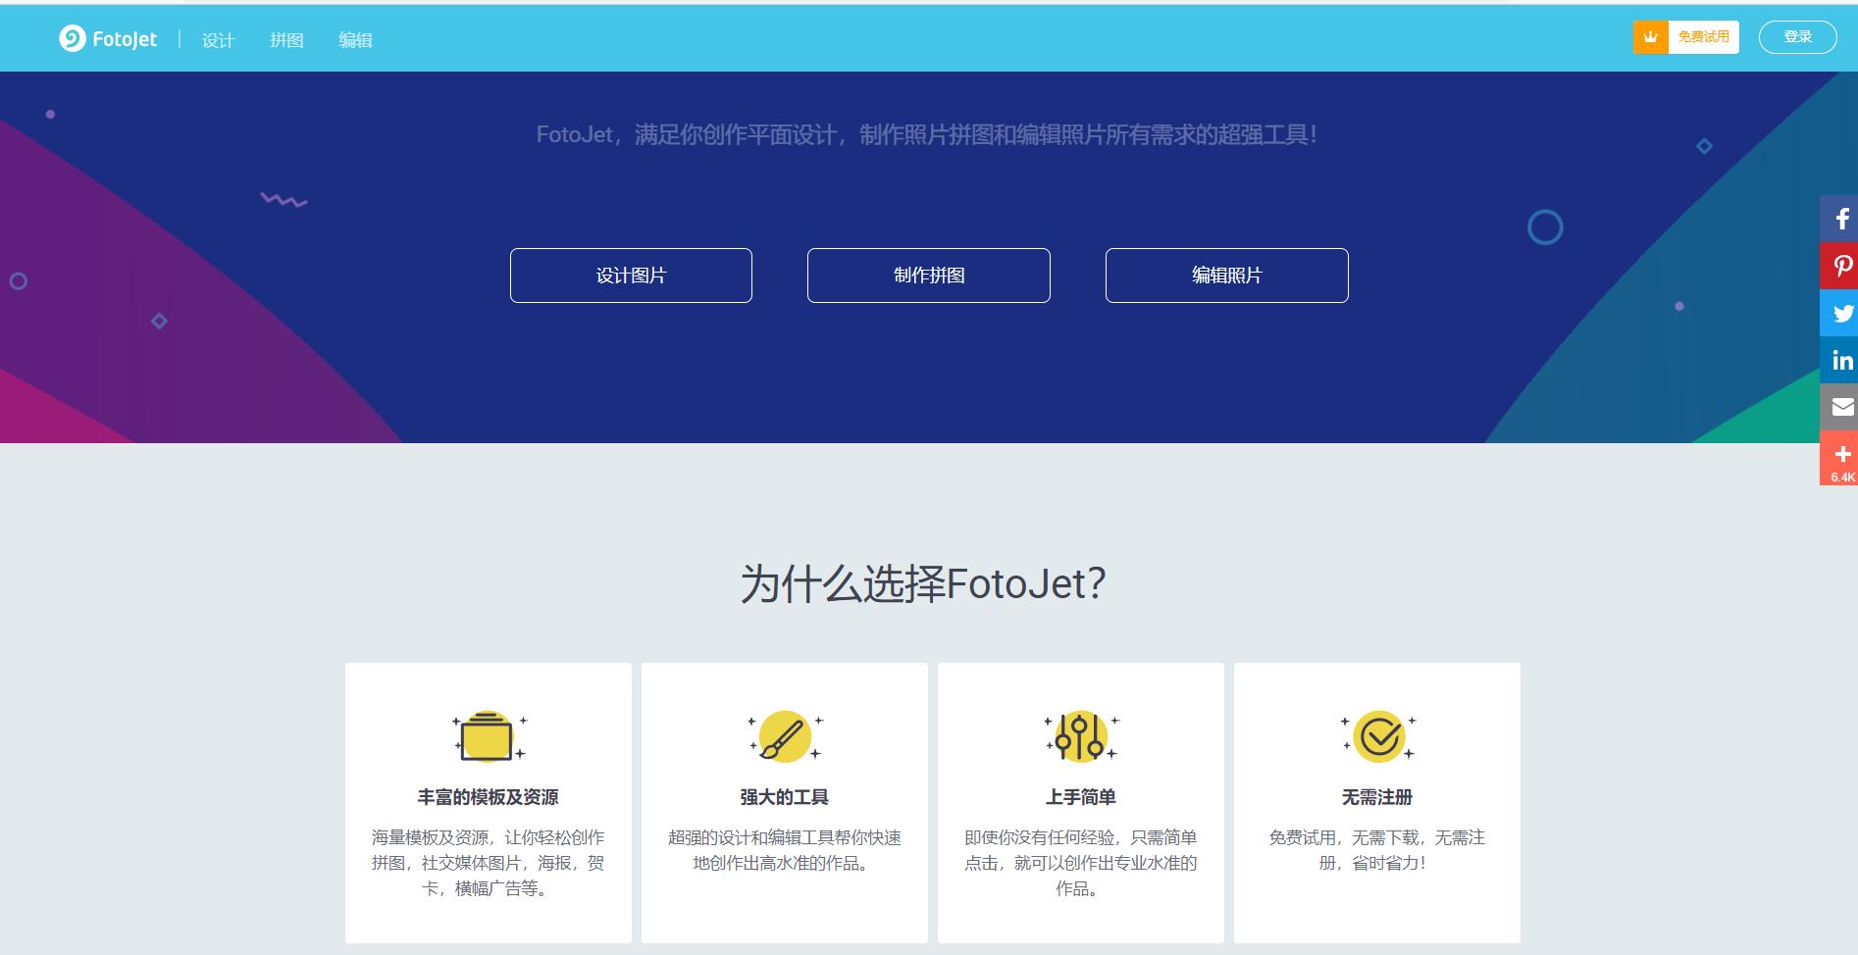Open the 编辑 navigation menu

click(x=355, y=40)
